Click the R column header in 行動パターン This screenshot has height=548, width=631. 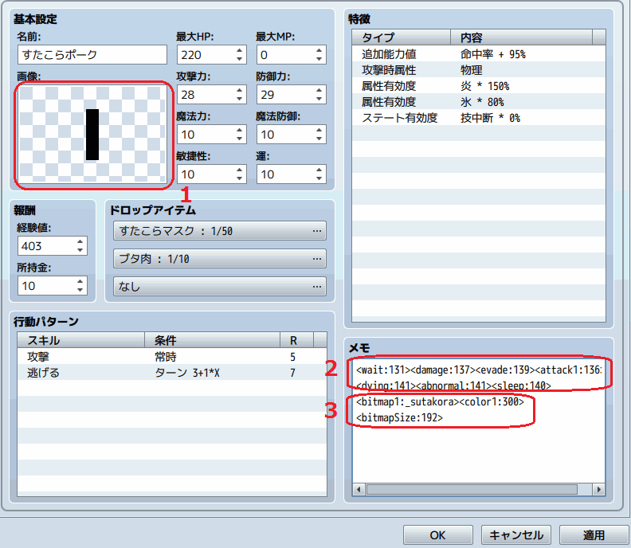[296, 340]
